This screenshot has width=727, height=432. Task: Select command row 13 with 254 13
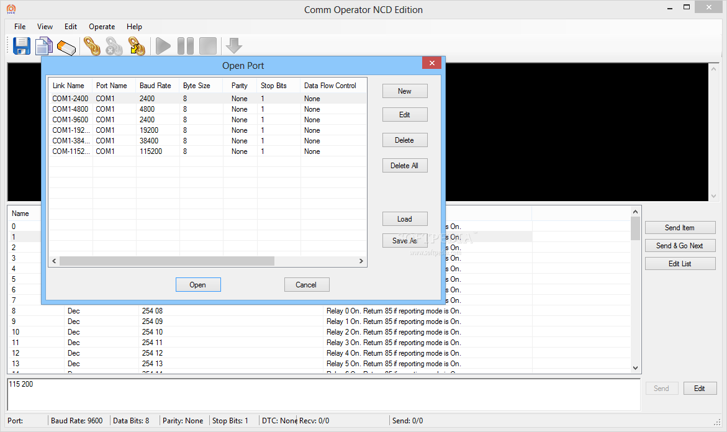tap(320, 363)
